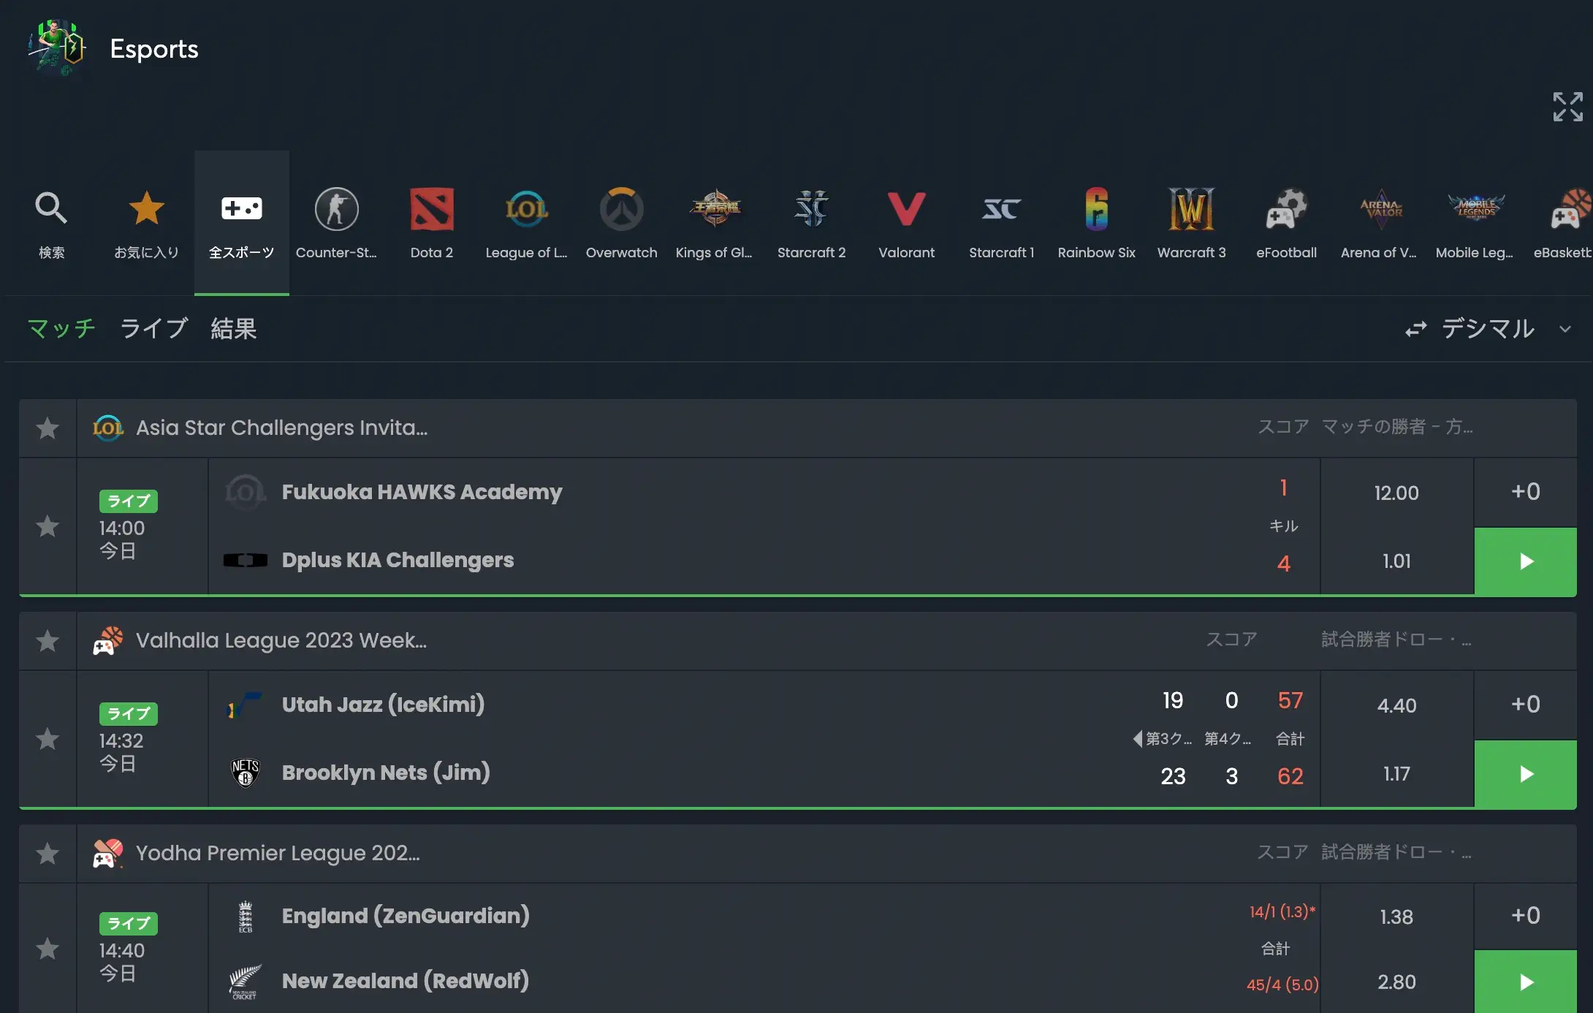Expand +0 markets for England match

point(1526,916)
